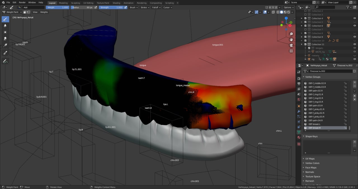Open the Texture properties tab
The width and height of the screenshot is (358, 189).
tap(299, 144)
